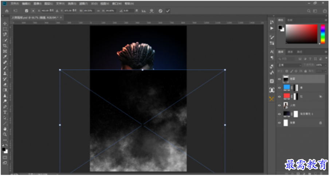Pick a hue on the rainbow slider
This screenshot has width=330, height=176.
[323, 34]
